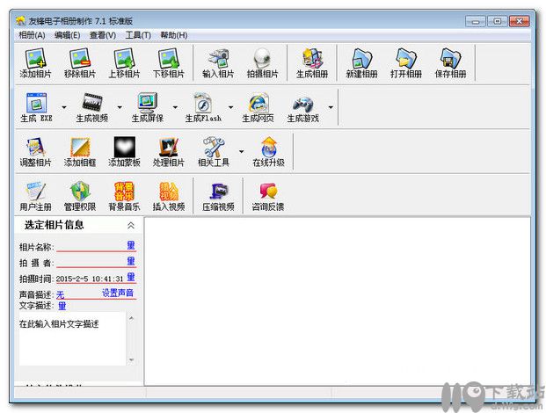Open an album via 打开相册
This screenshot has width=546, height=413.
(406, 63)
